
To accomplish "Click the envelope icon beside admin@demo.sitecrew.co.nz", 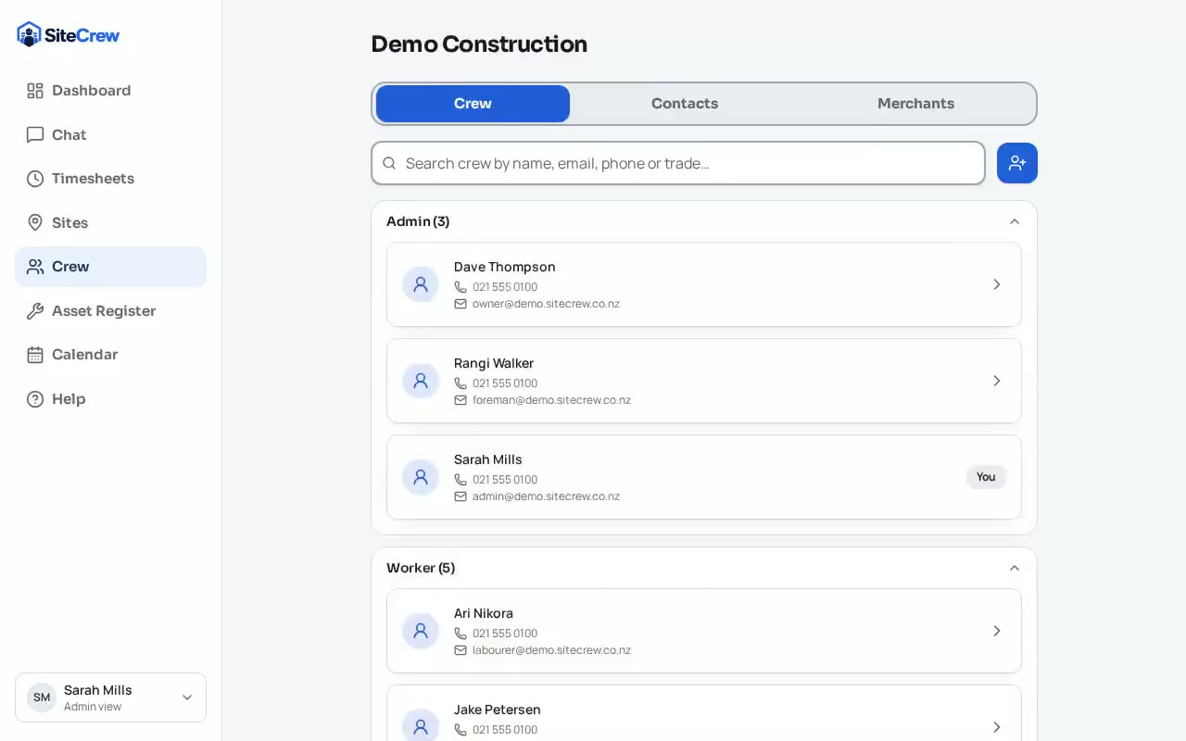I will pyautogui.click(x=461, y=496).
